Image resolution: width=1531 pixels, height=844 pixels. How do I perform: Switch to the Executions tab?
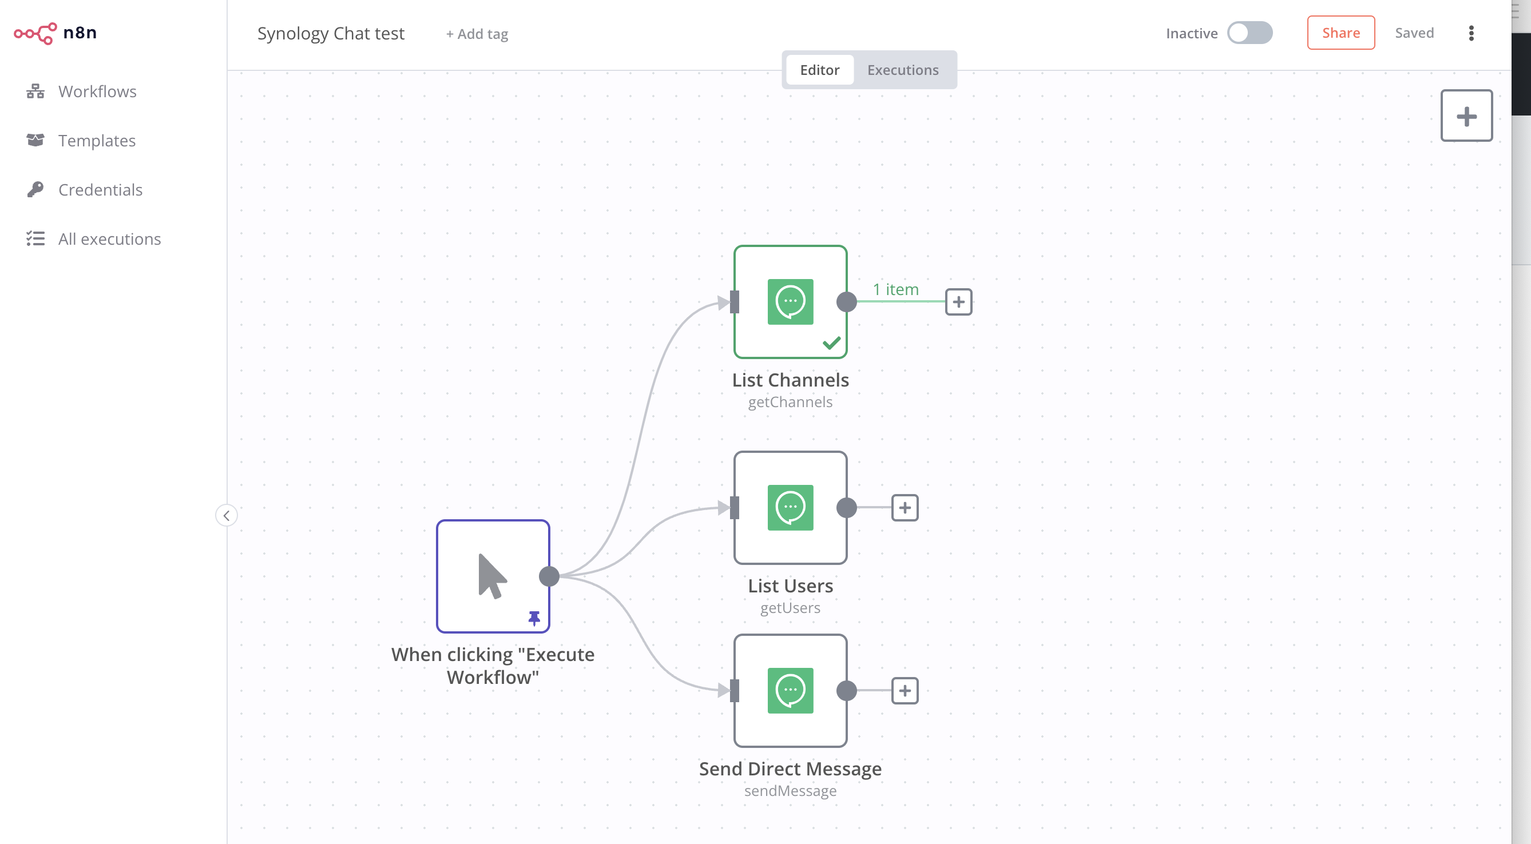[902, 70]
